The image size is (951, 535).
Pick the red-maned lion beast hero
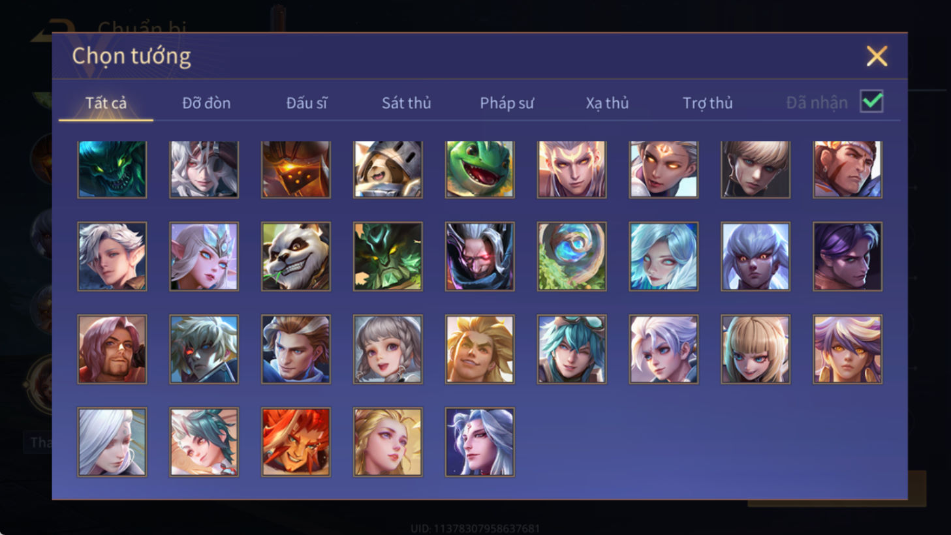[296, 442]
